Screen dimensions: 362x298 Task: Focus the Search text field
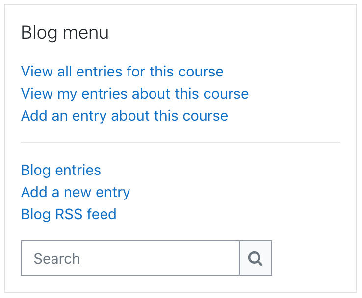[x=130, y=258]
